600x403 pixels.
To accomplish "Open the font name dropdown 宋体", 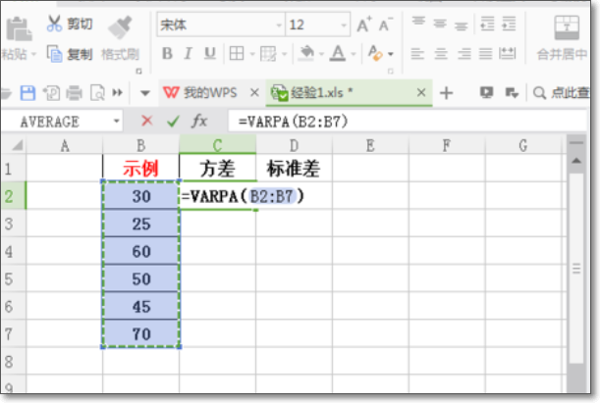I will pos(279,25).
